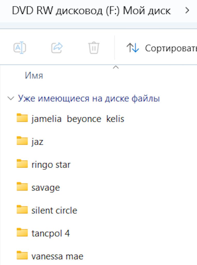The width and height of the screenshot is (197, 265).
Task: Click the vanessa mae folder icon
Action: point(22,255)
